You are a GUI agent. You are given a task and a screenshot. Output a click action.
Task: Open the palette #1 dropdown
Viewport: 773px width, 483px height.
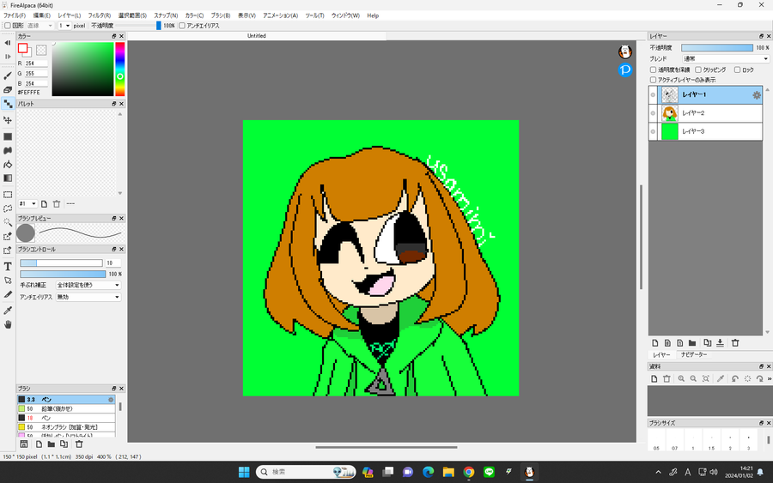click(27, 204)
